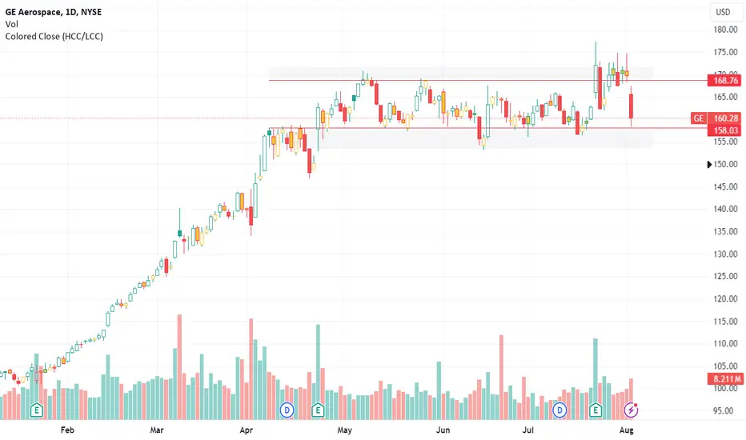This screenshot has height=440, width=746.
Task: Click the Aug label on time axis
Action: pyautogui.click(x=627, y=430)
